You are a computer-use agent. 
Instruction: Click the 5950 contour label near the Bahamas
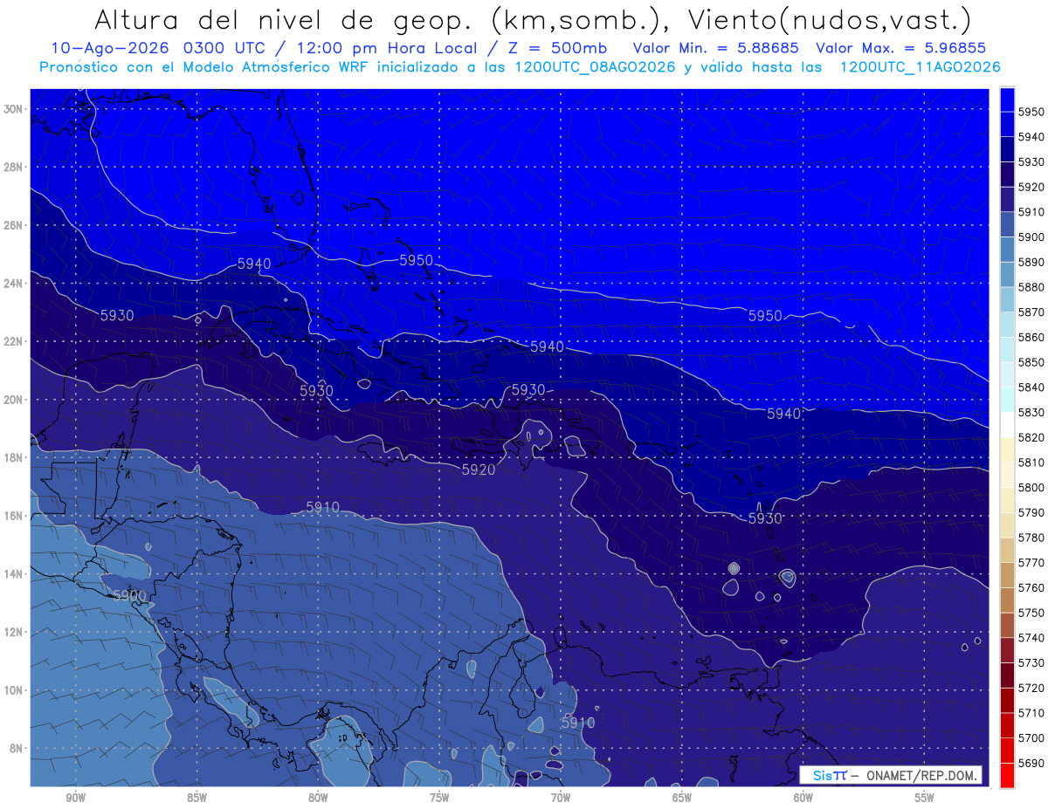pyautogui.click(x=416, y=260)
